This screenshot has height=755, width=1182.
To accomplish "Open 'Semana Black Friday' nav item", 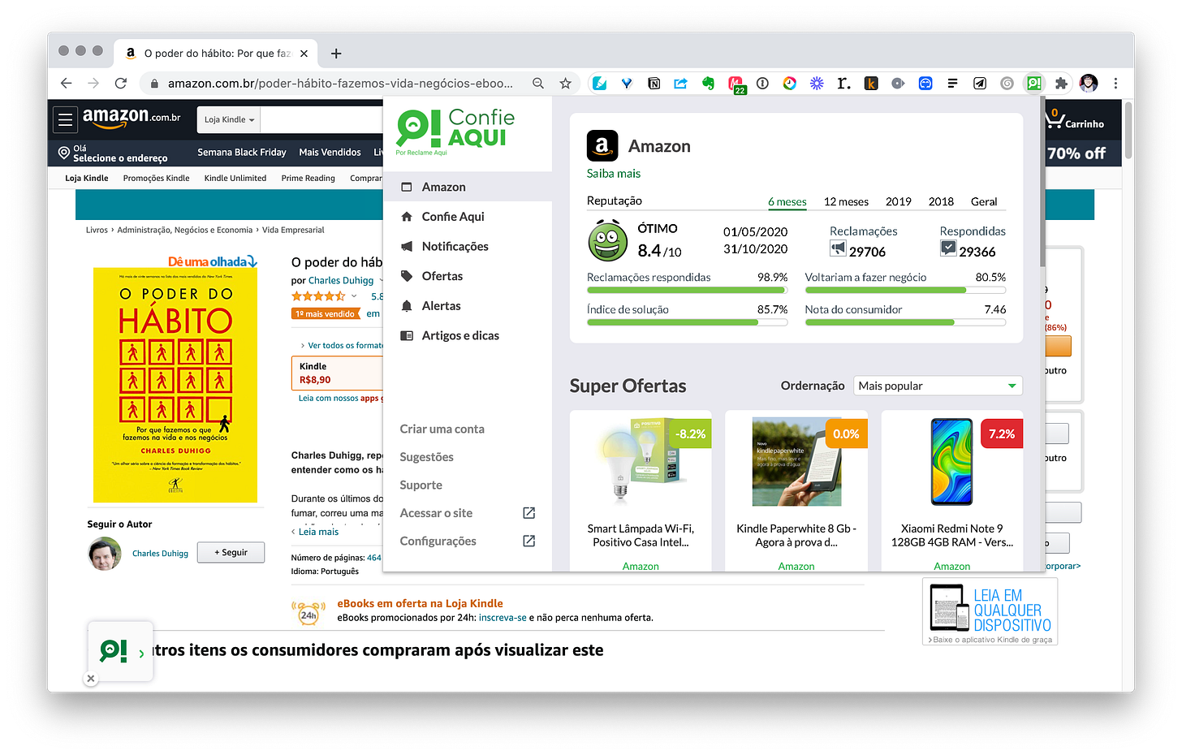I will pyautogui.click(x=241, y=153).
